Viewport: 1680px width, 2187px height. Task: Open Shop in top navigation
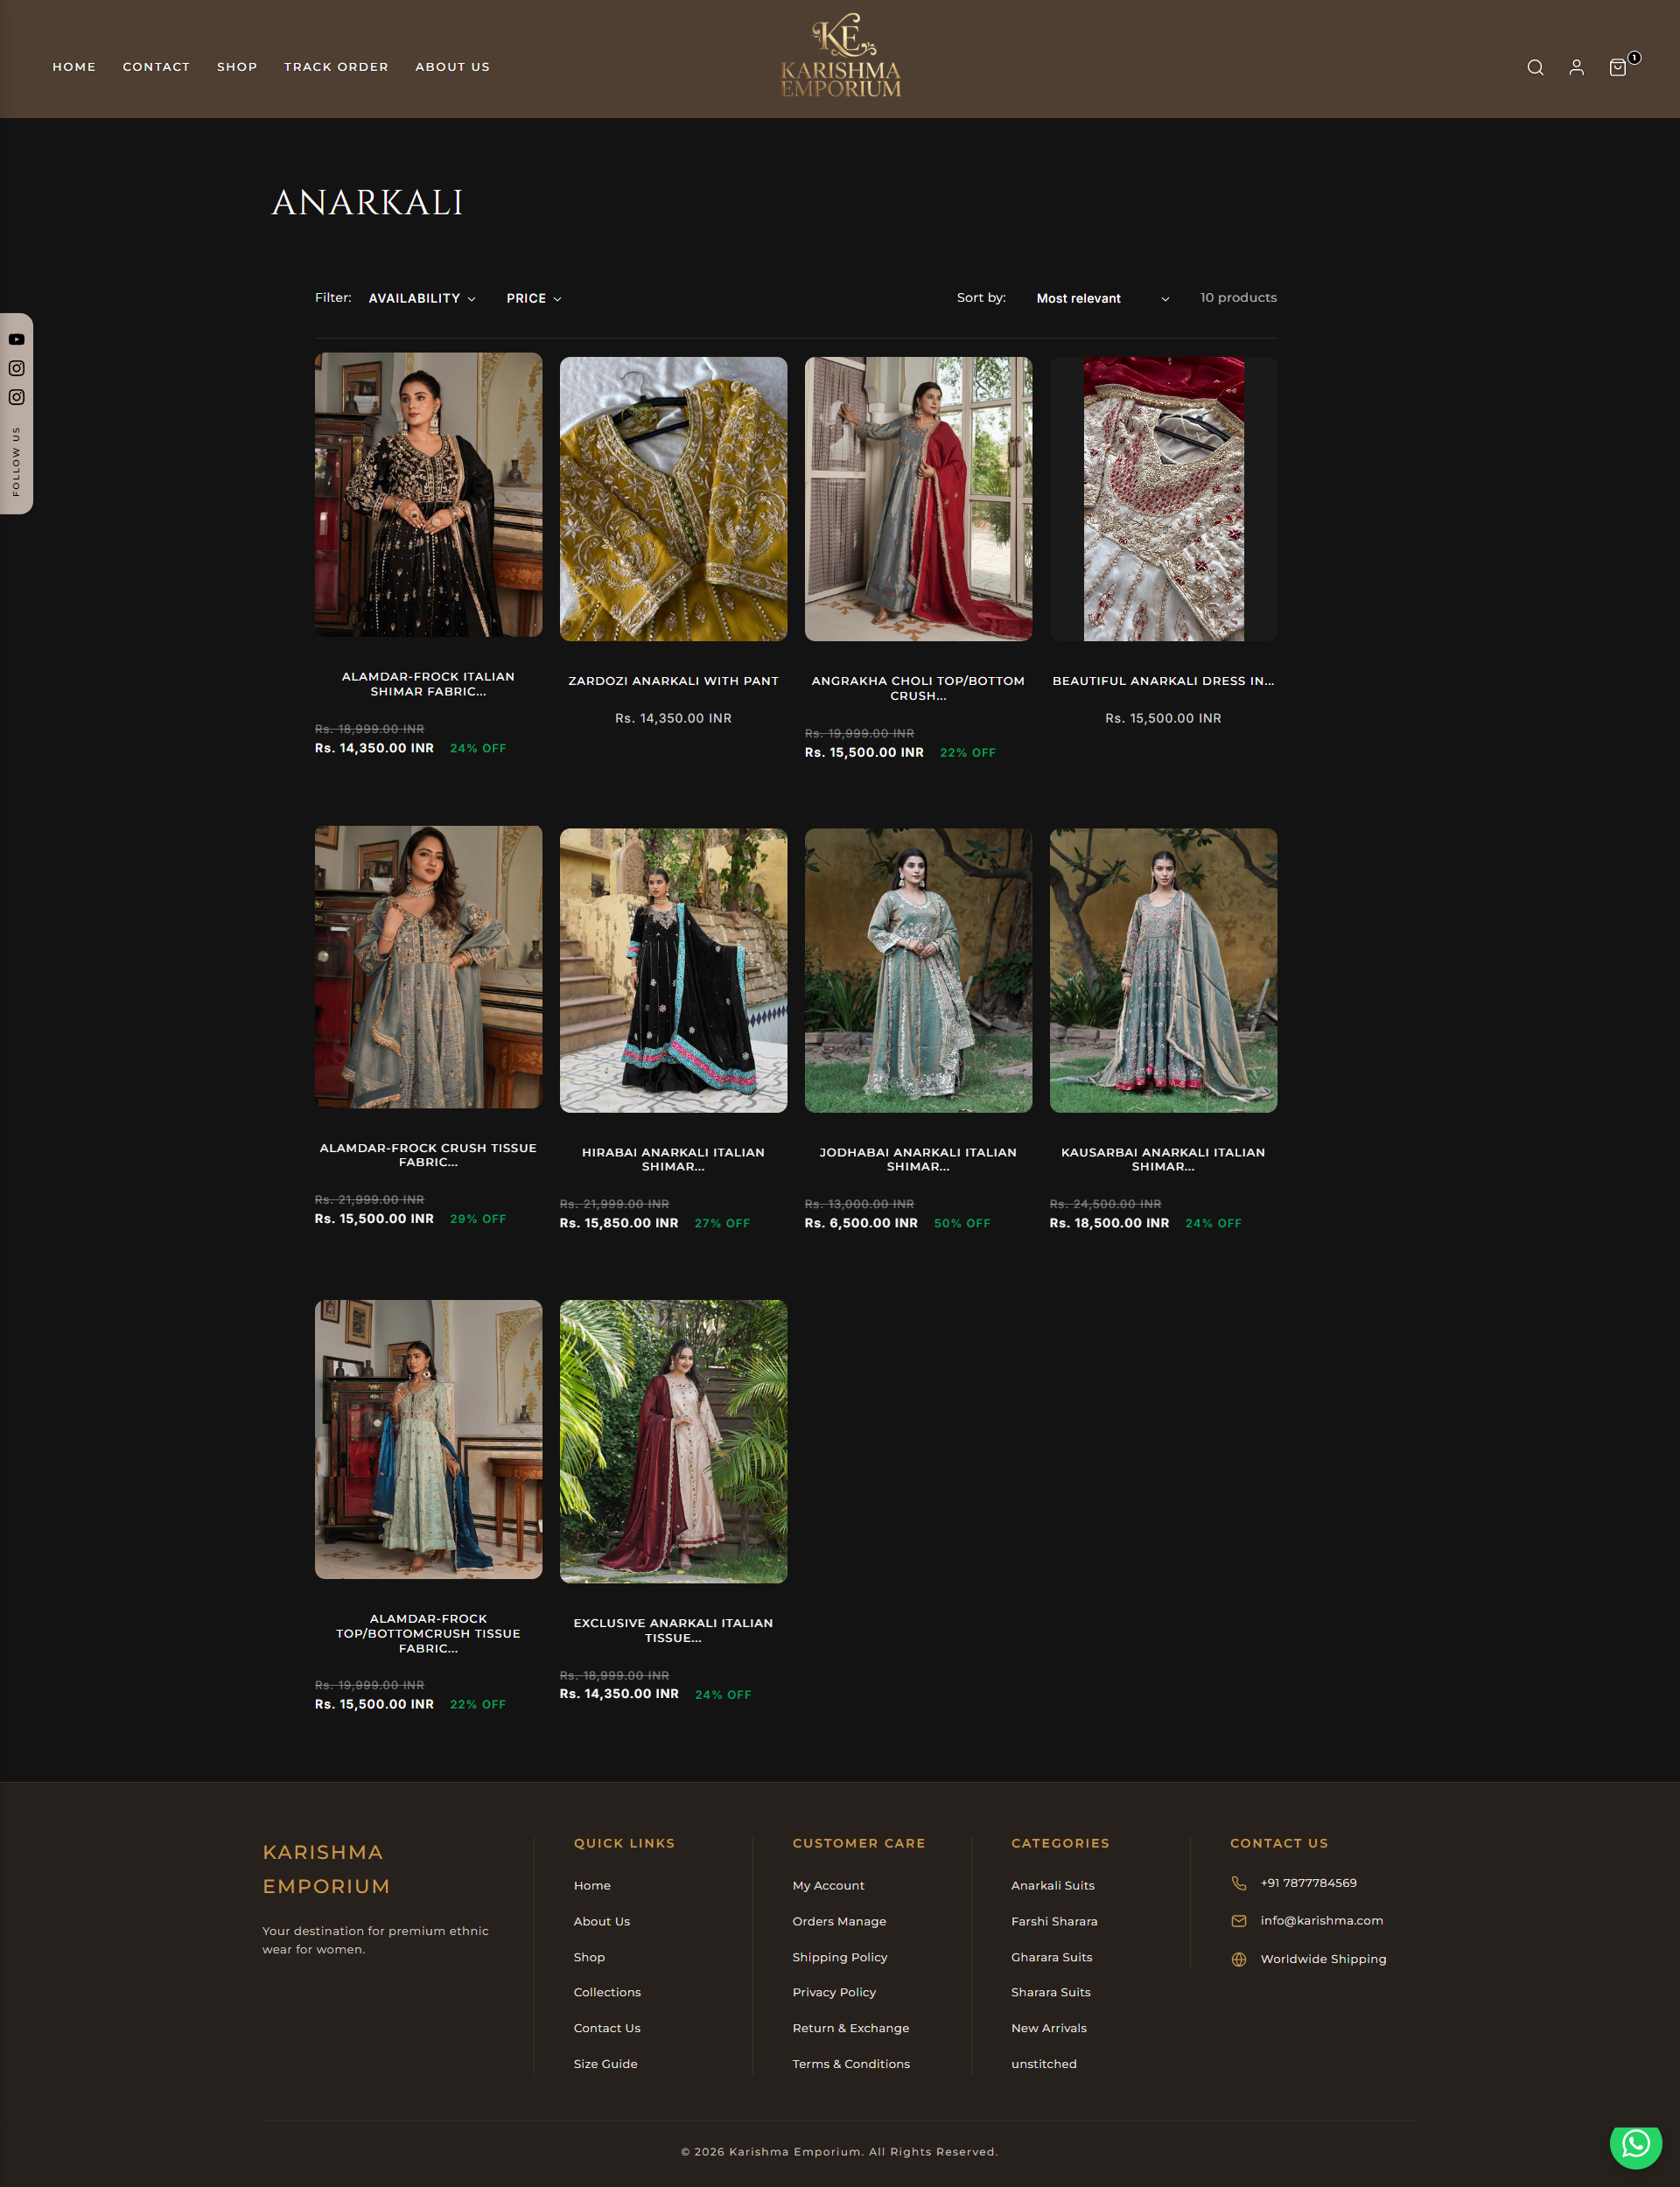[x=237, y=67]
